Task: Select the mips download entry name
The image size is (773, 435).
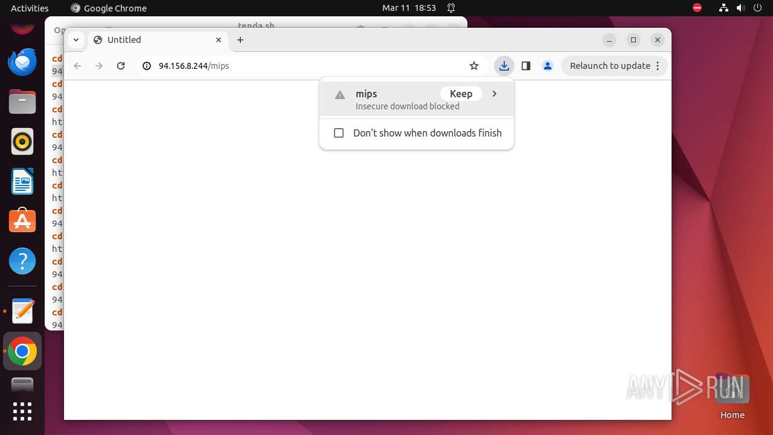Action: [367, 94]
